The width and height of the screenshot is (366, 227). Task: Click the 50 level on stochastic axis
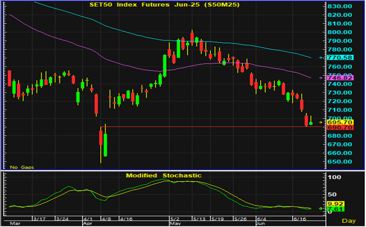coord(332,194)
